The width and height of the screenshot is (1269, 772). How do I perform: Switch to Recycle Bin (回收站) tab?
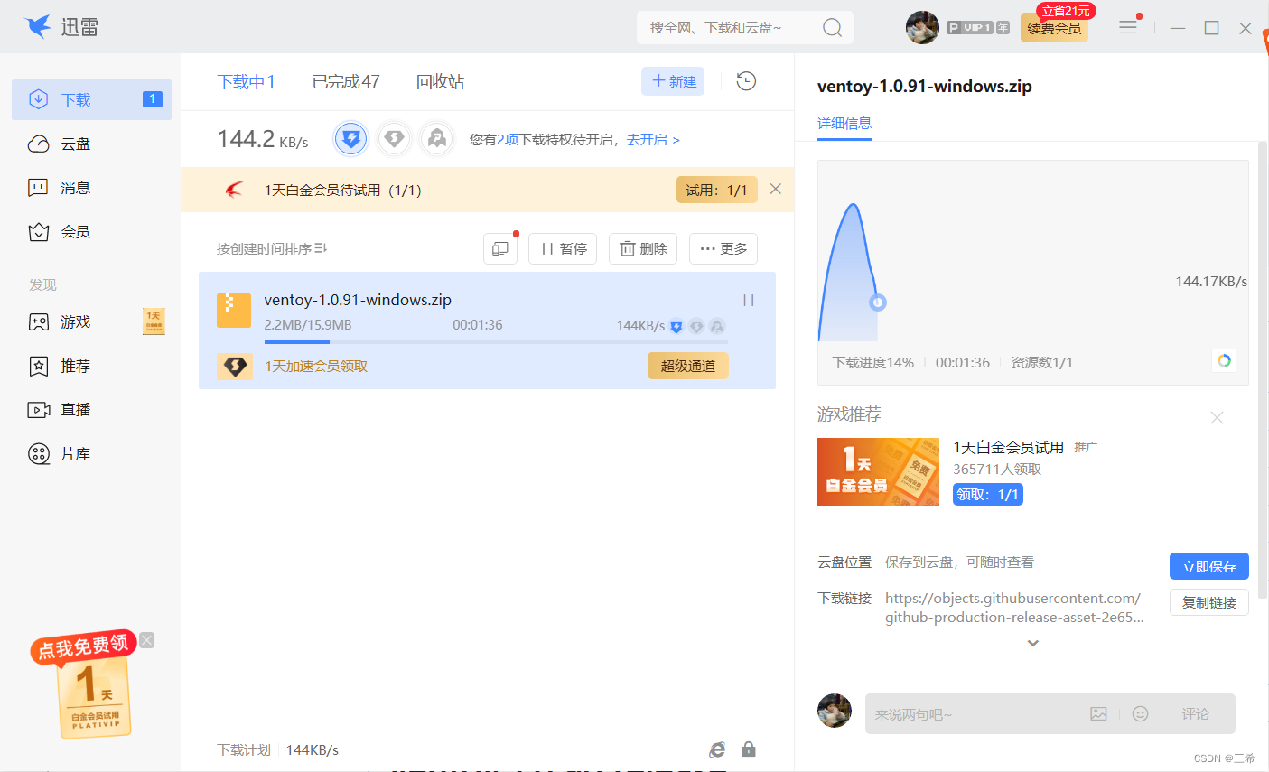coord(440,82)
